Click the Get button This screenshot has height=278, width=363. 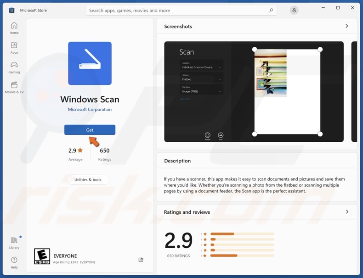pyautogui.click(x=90, y=130)
